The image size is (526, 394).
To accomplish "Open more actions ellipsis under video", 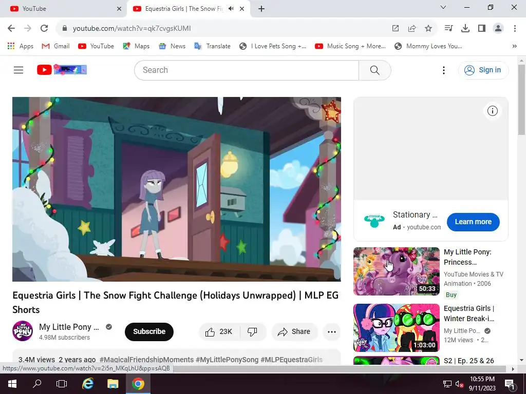I will [x=331, y=332].
